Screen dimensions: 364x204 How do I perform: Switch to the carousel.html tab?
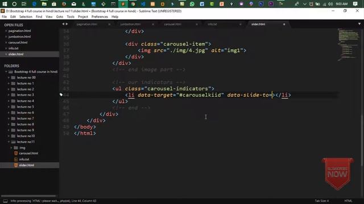172,24
